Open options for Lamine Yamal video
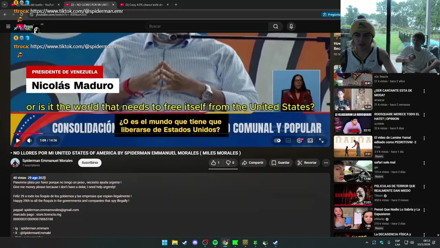The image size is (440, 248). [x=424, y=138]
